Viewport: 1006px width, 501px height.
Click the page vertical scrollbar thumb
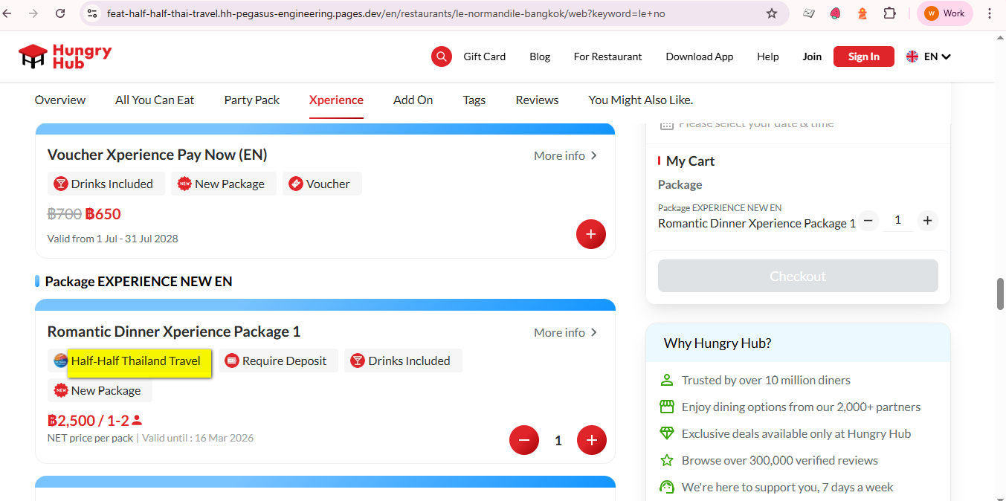[x=1000, y=294]
